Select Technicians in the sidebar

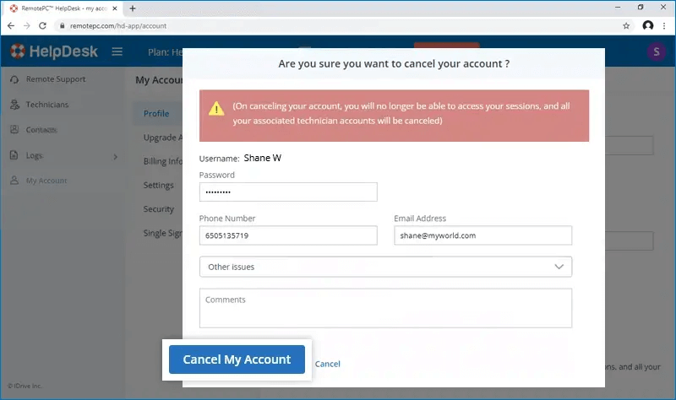pyautogui.click(x=46, y=105)
